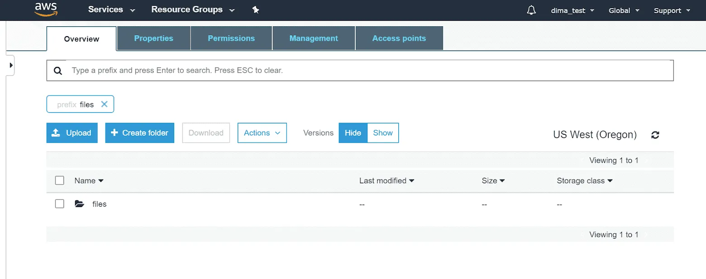Click the pinned shortcut star icon
This screenshot has width=706, height=279.
pos(256,9)
